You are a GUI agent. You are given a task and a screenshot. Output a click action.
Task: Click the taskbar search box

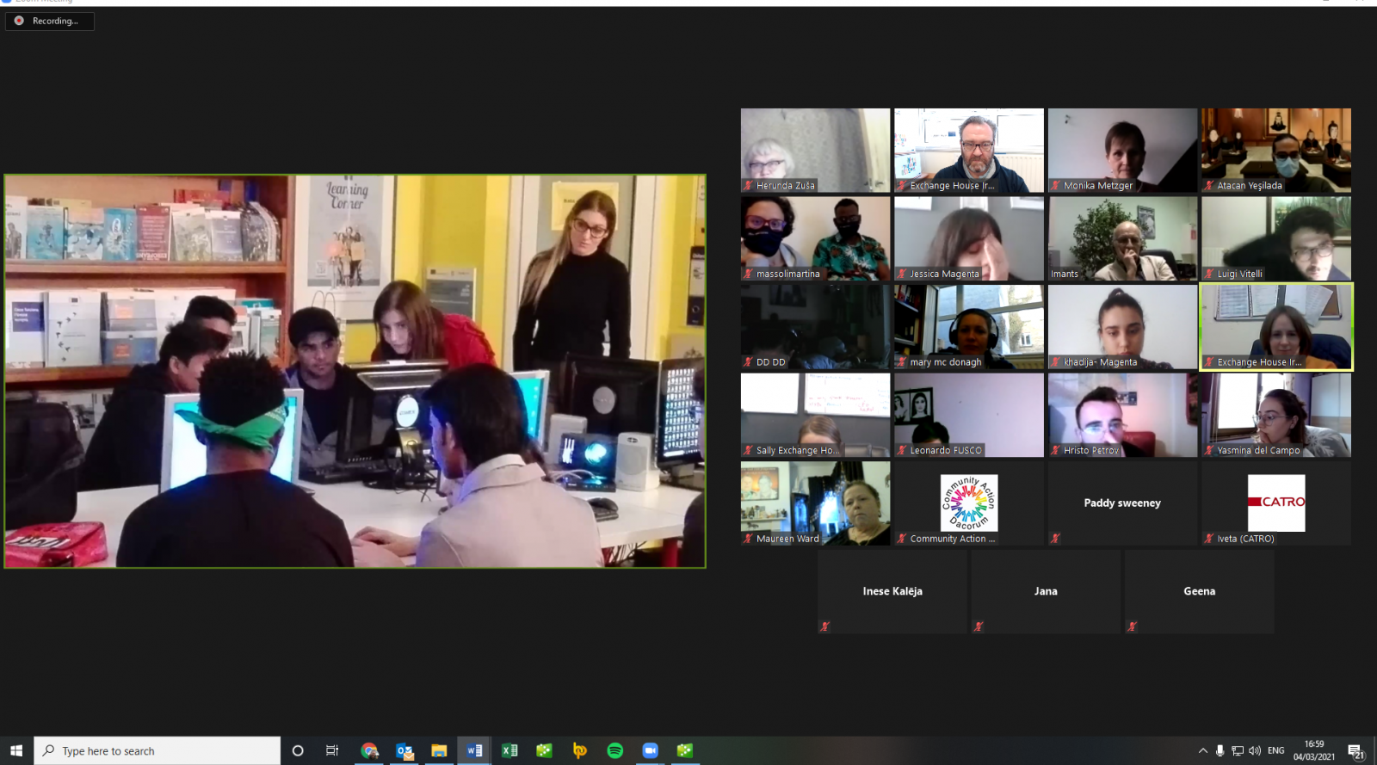(x=159, y=750)
